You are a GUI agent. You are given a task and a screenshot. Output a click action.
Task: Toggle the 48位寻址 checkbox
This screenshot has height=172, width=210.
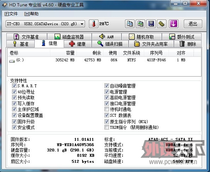14,91
